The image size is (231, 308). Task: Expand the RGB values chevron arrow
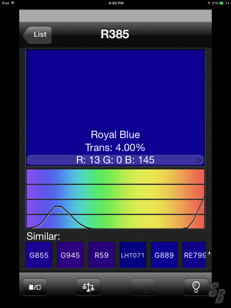pyautogui.click(x=199, y=160)
